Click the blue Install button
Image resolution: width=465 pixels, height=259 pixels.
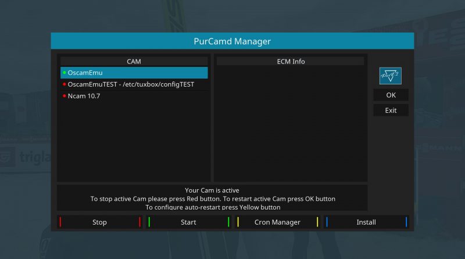pyautogui.click(x=366, y=222)
